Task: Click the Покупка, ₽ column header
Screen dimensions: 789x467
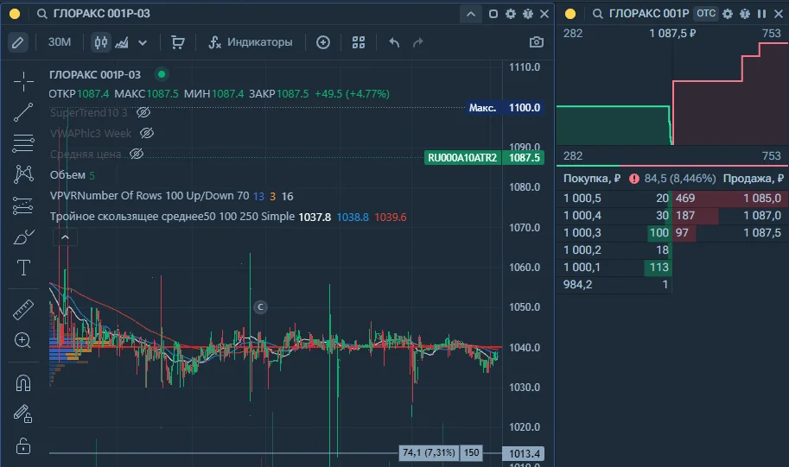Action: (592, 179)
